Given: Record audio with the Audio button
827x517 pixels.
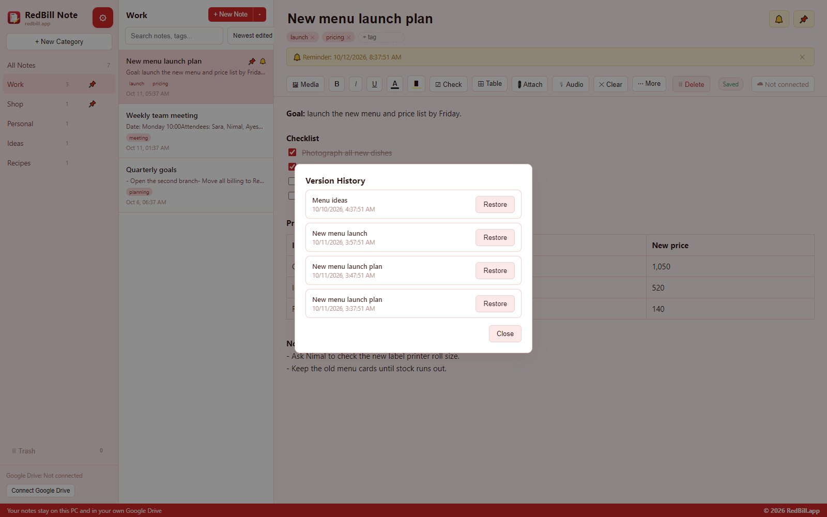Looking at the screenshot, I should (571, 84).
